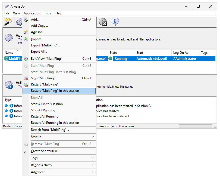Select Restart "MultiPing" in this session

coord(59,91)
